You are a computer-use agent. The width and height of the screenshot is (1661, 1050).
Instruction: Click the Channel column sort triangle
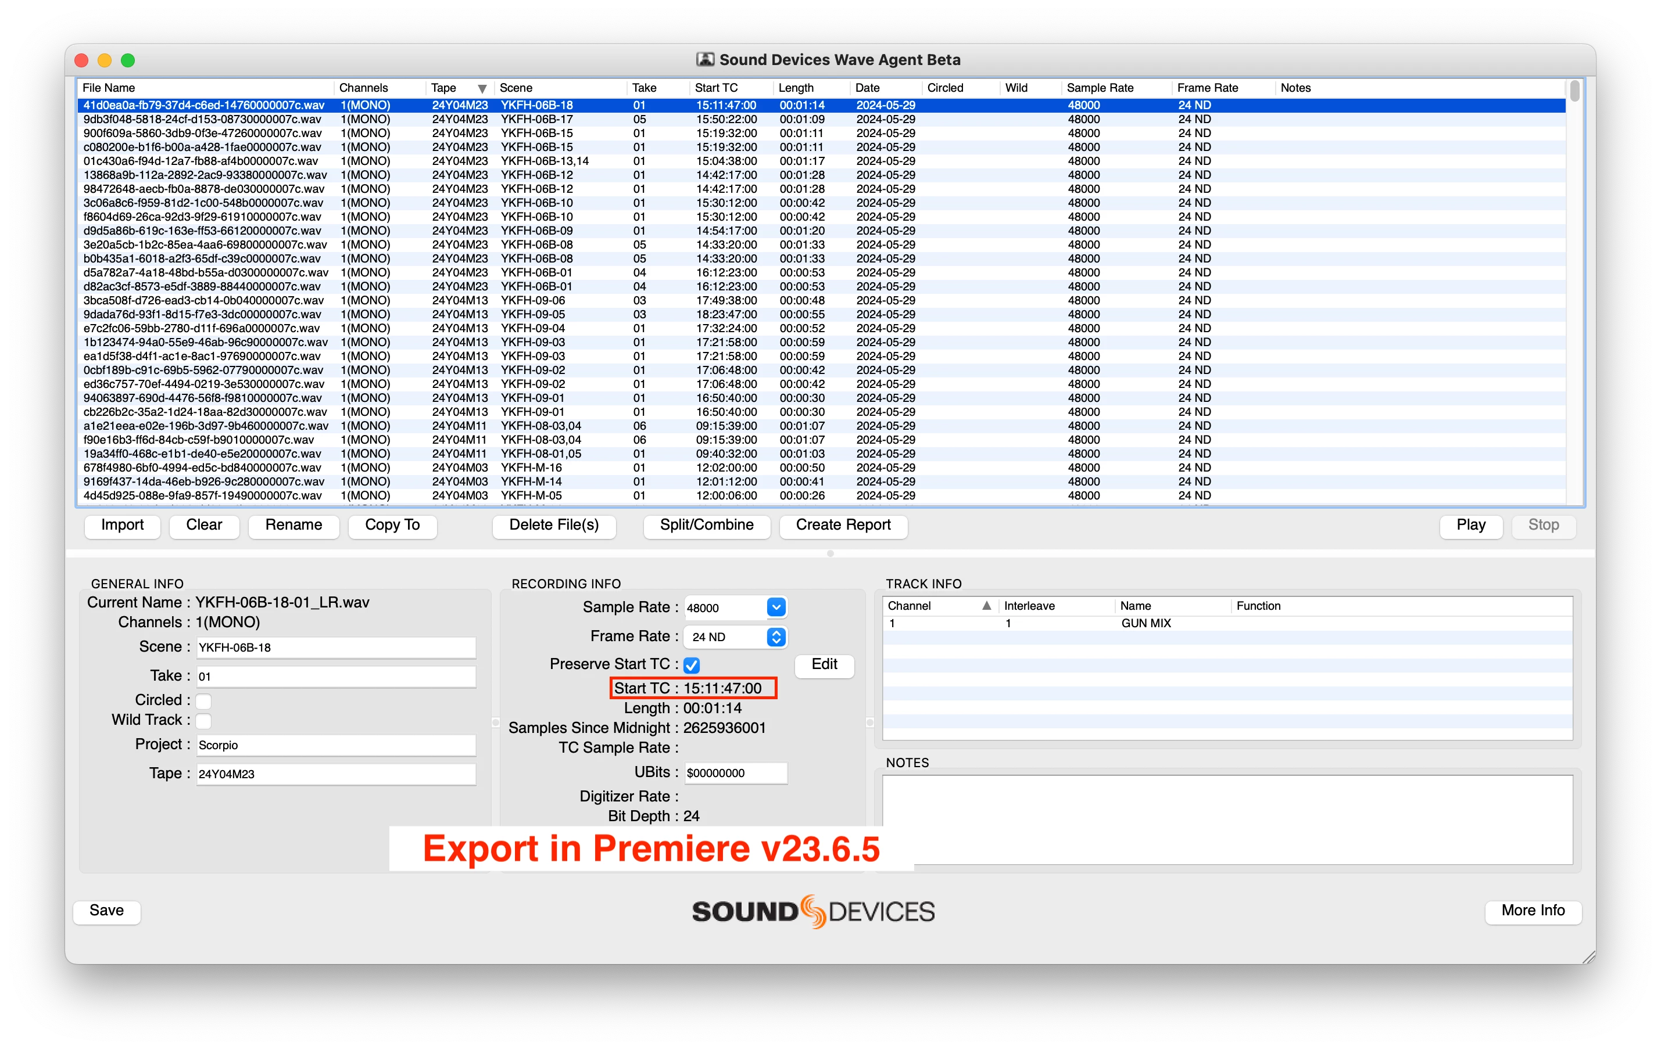tap(986, 606)
